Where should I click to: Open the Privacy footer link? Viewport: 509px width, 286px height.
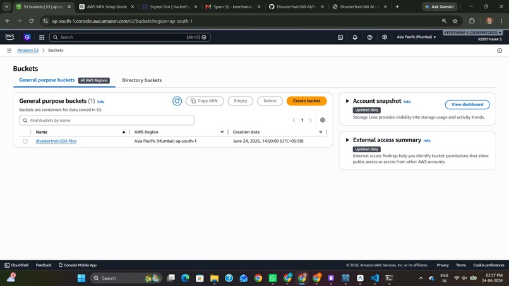pyautogui.click(x=443, y=265)
